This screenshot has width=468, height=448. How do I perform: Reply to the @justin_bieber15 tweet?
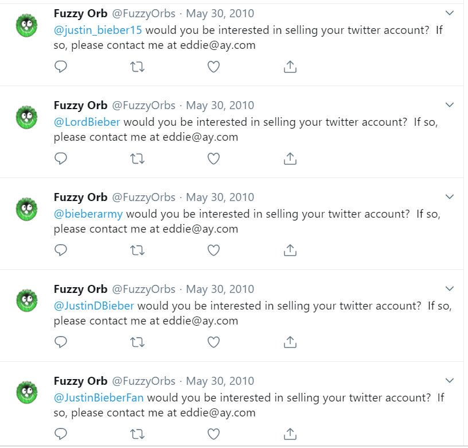tap(61, 67)
